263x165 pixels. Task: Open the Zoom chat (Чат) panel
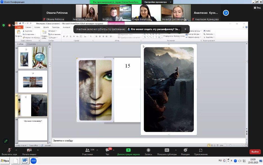[x=108, y=150]
